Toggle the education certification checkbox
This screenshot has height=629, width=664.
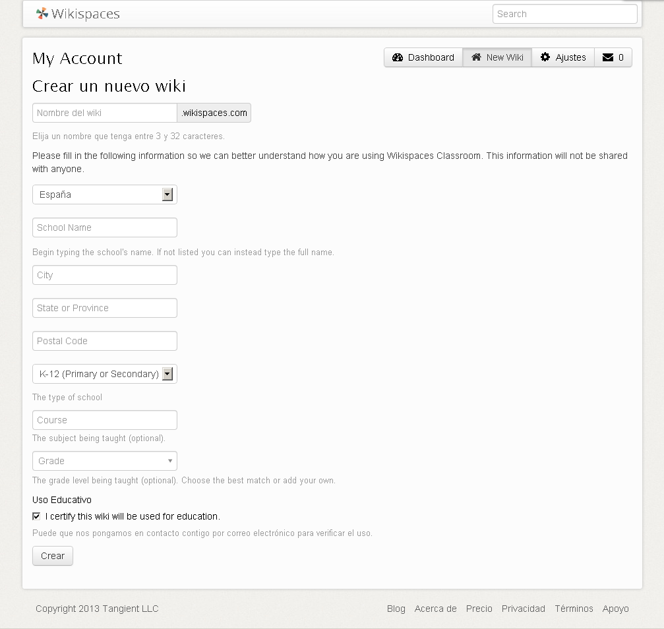[36, 516]
